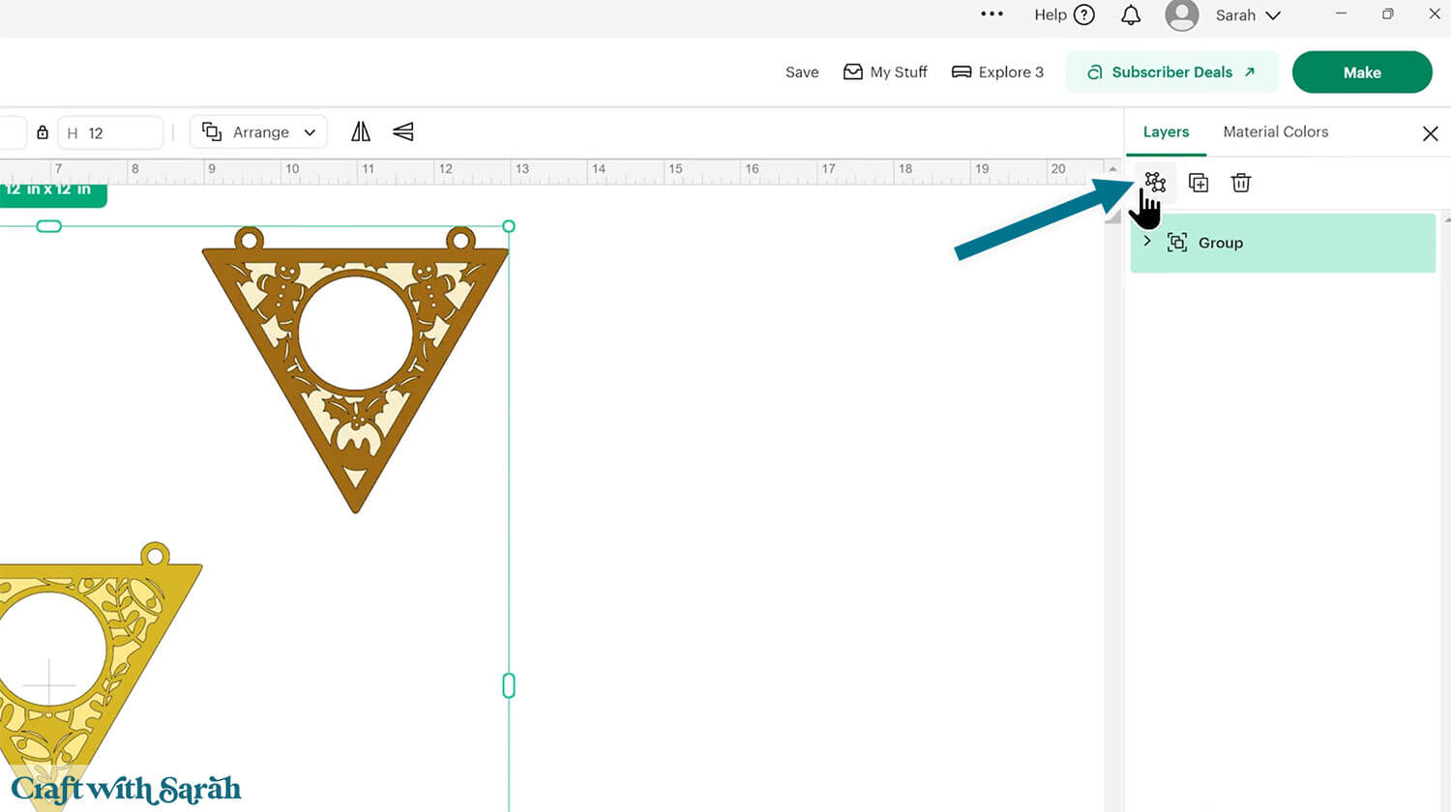Open notifications via the bell icon

(1129, 14)
